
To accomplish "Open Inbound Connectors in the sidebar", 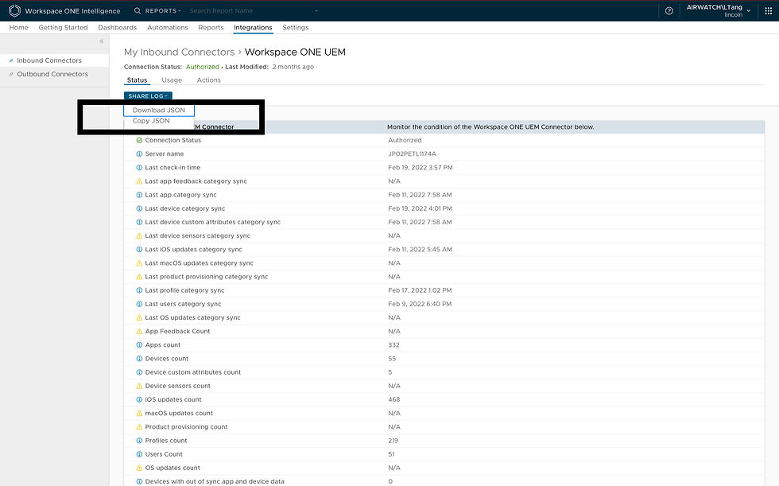I will pos(49,60).
